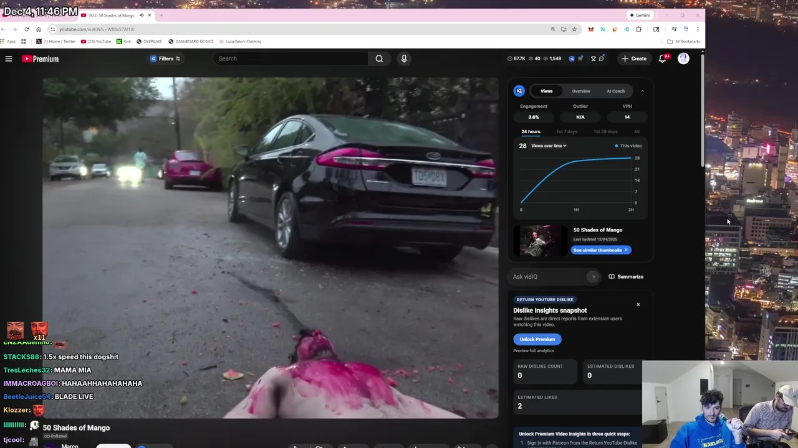Open the account avatar menu

pos(684,58)
